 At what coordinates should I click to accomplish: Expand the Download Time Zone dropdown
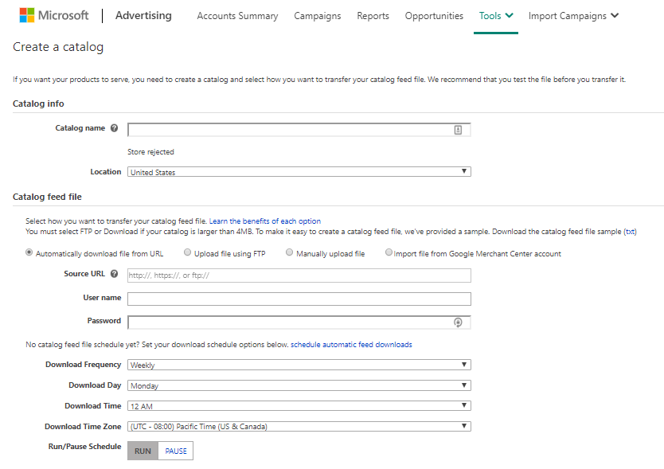click(x=299, y=427)
